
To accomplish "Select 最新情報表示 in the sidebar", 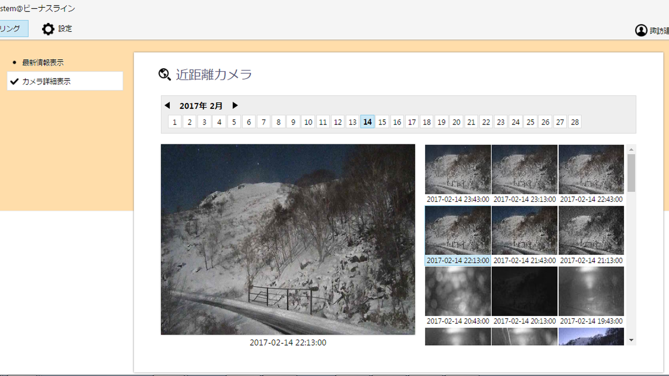I will tap(43, 63).
